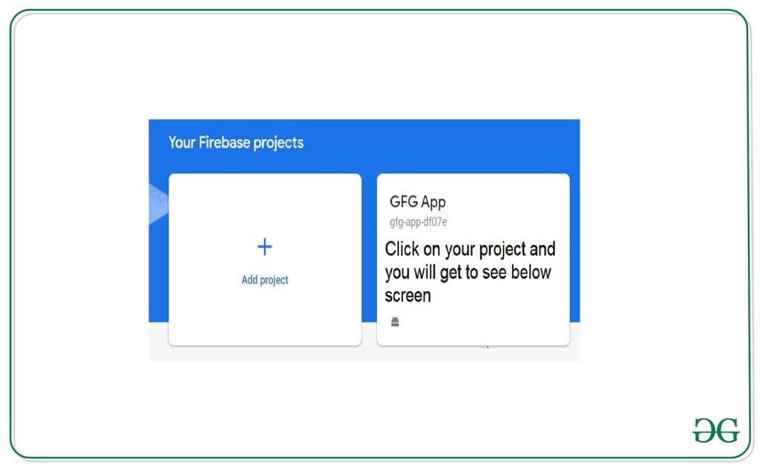The height and width of the screenshot is (468, 760).
Task: Click blank area below the "Add project" label
Action: click(265, 316)
